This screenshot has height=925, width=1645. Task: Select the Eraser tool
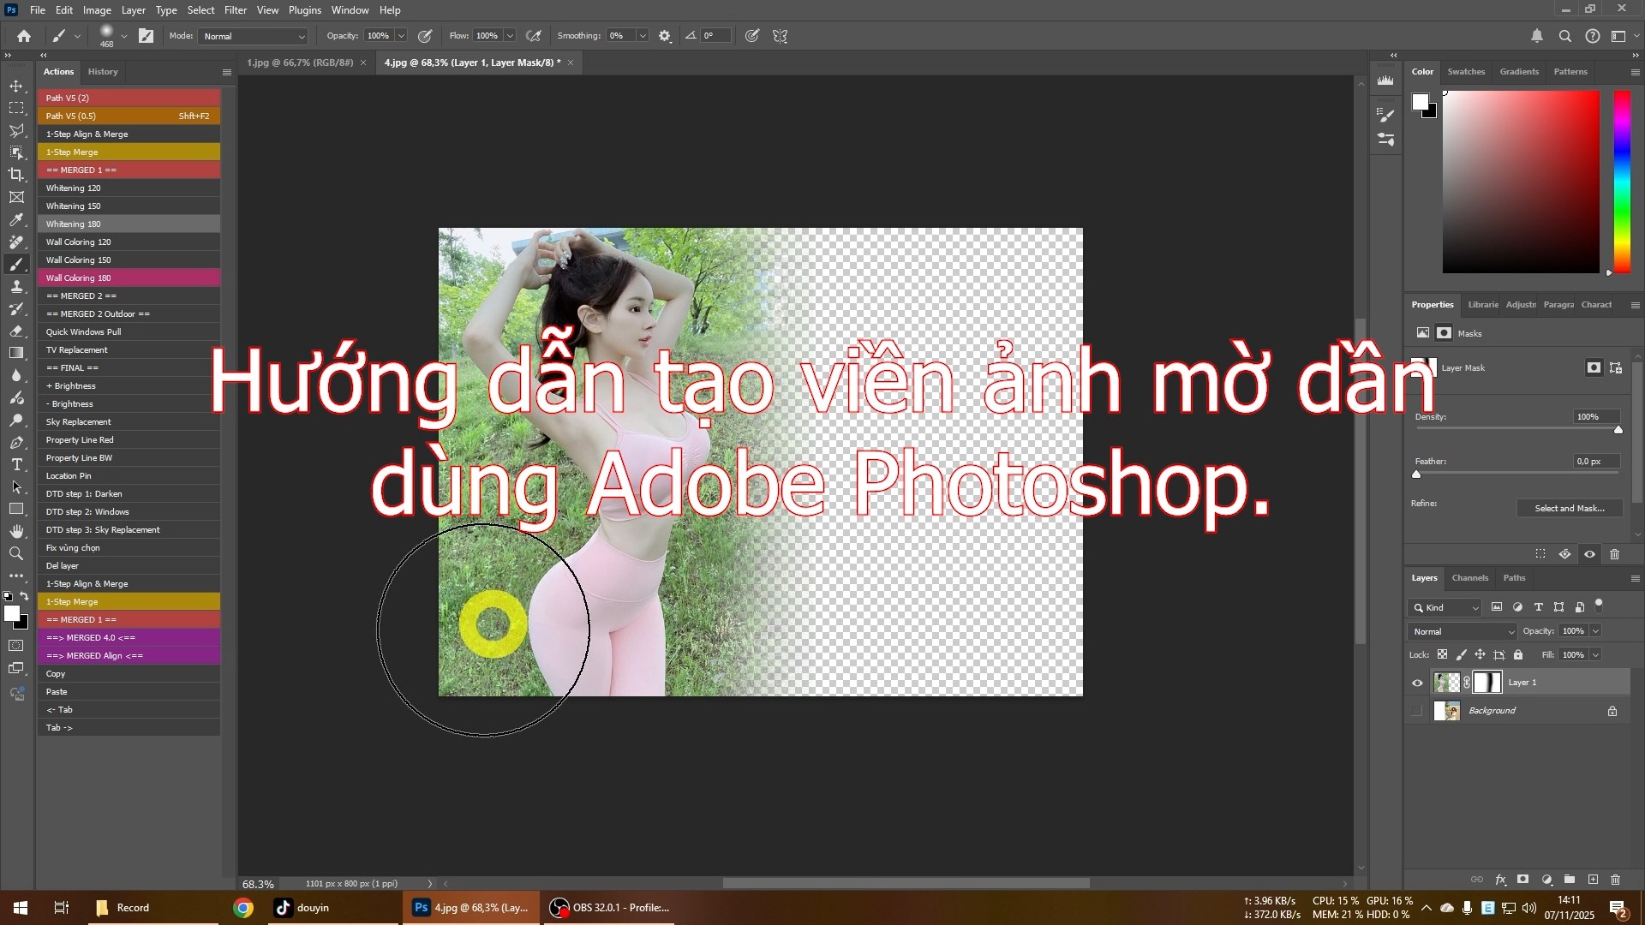(x=16, y=332)
